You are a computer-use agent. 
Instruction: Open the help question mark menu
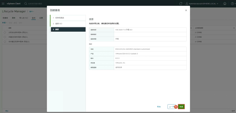pos(232,4)
